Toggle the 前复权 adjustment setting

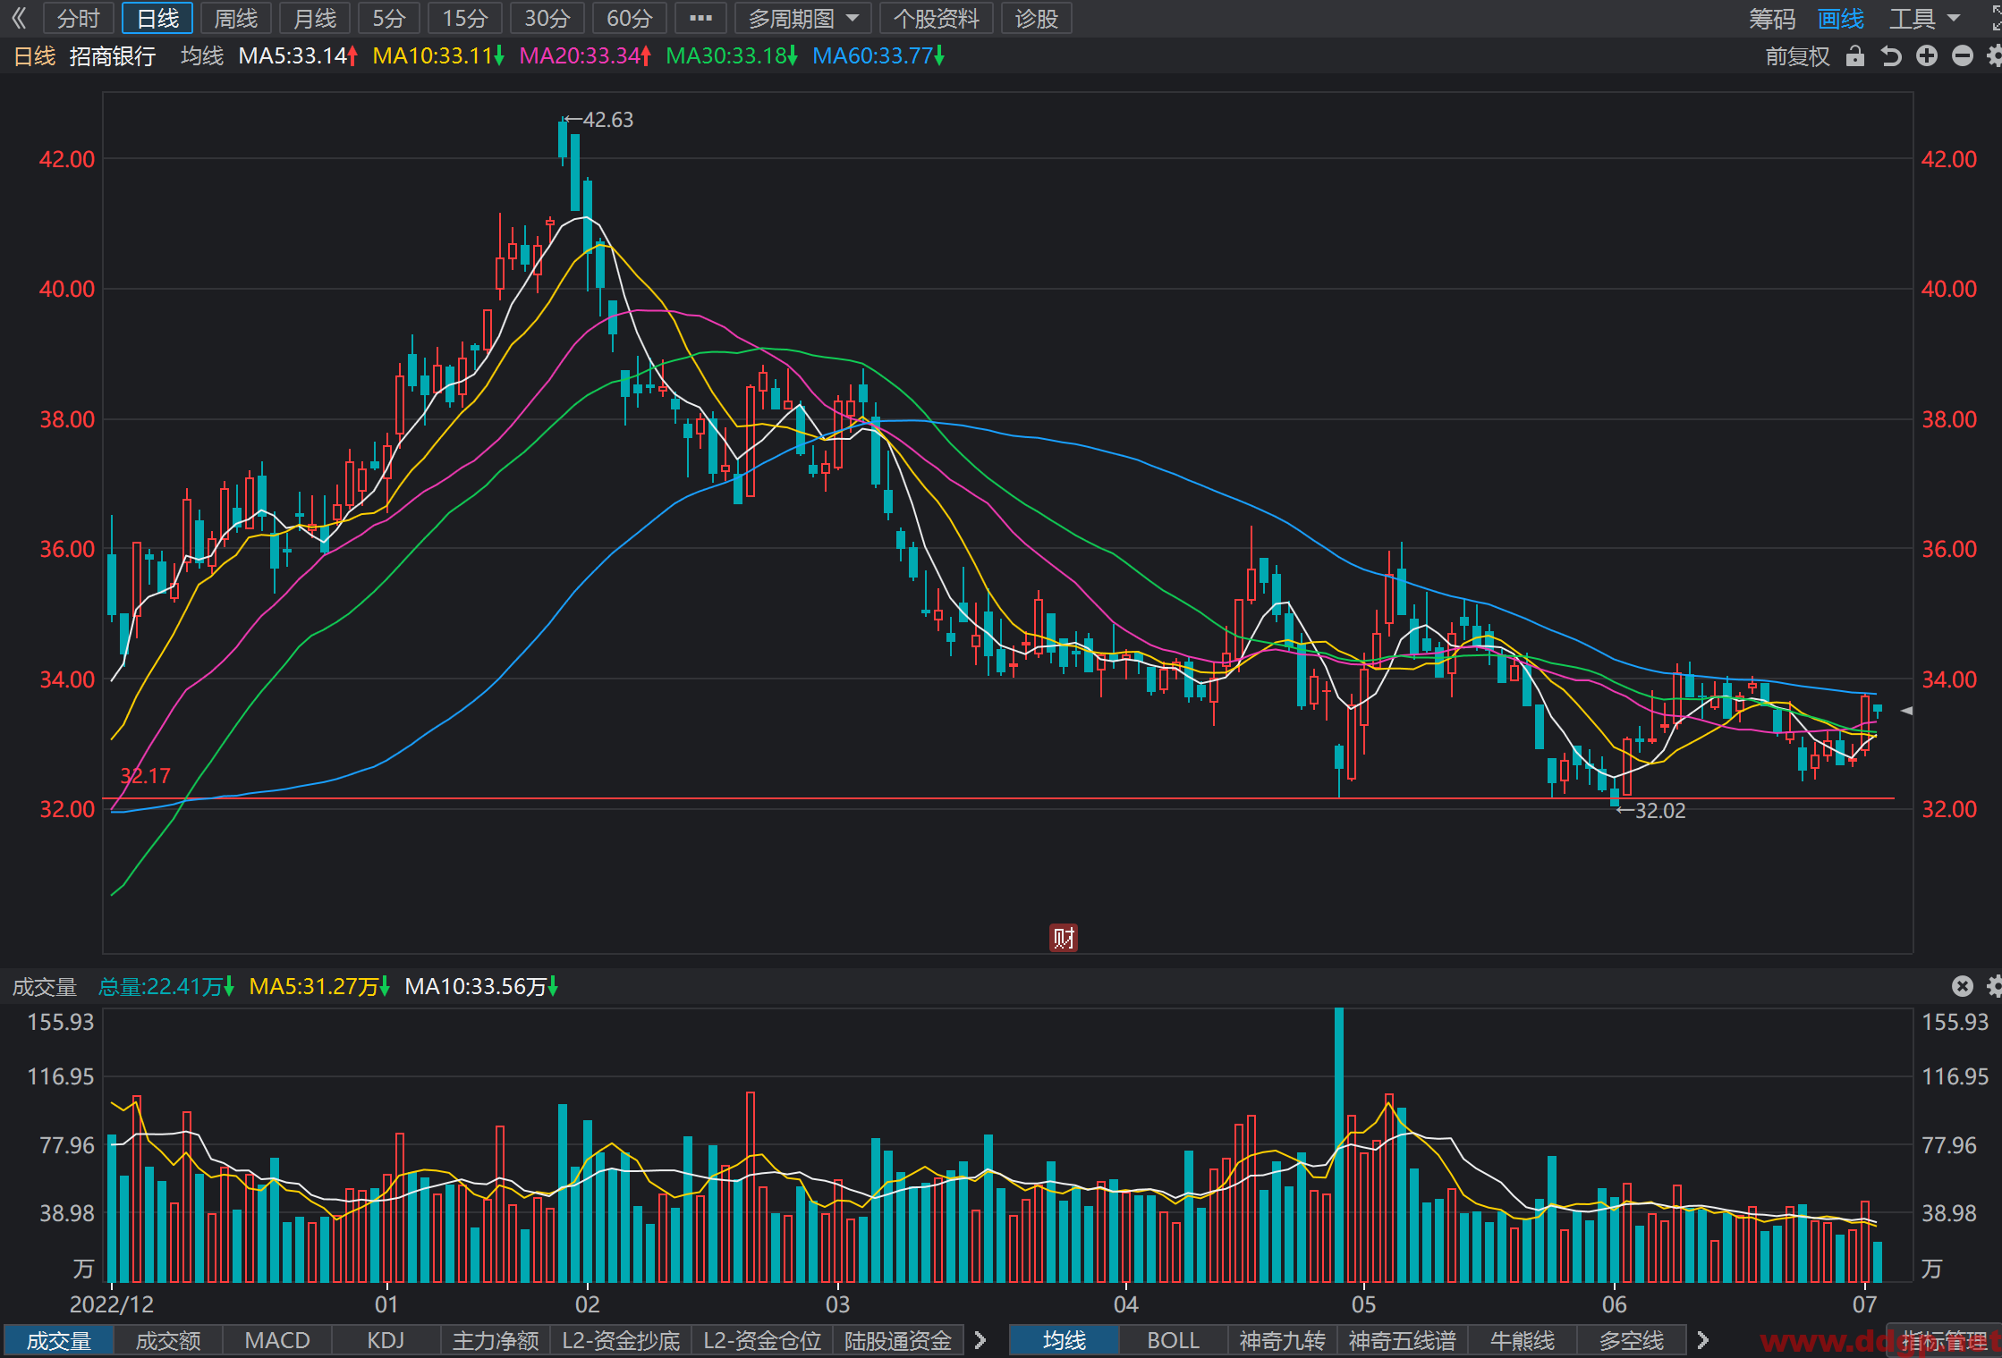[1797, 56]
